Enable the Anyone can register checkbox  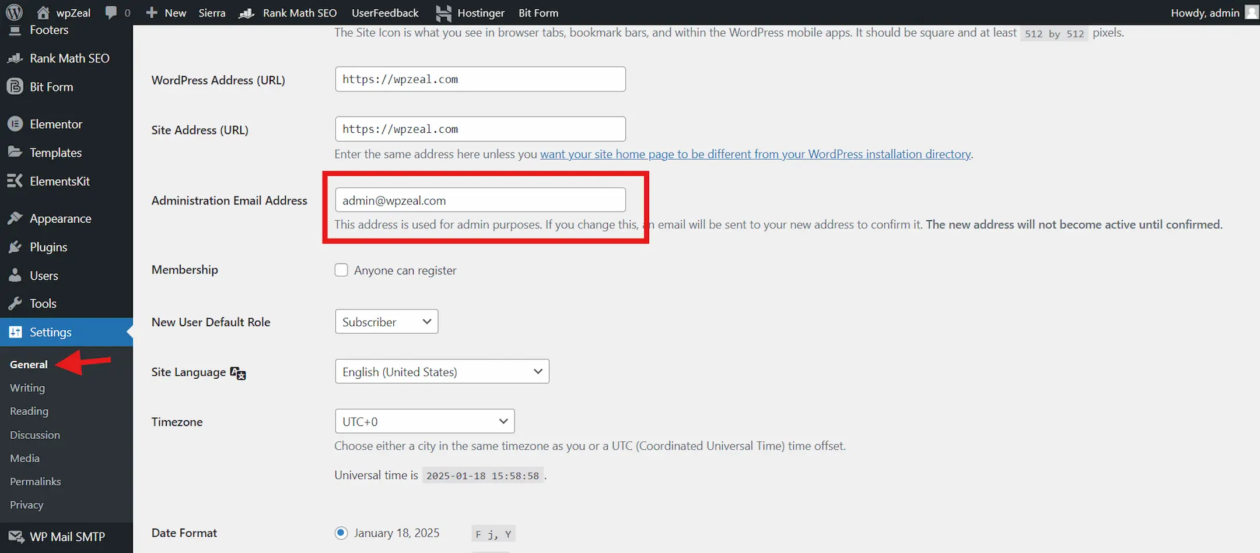[x=341, y=270]
